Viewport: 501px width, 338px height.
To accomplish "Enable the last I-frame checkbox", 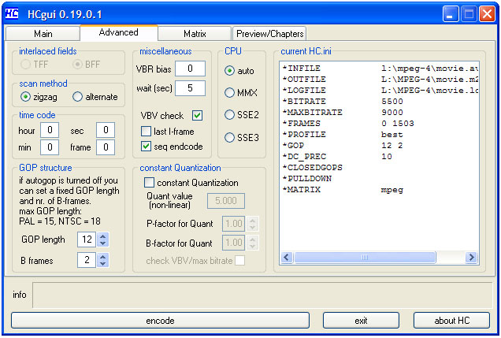I will [146, 132].
